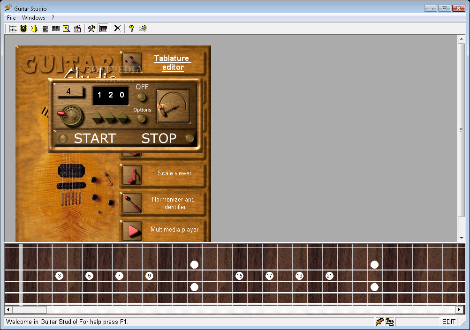
Task: Open the Scale viewer
Action: (174, 173)
